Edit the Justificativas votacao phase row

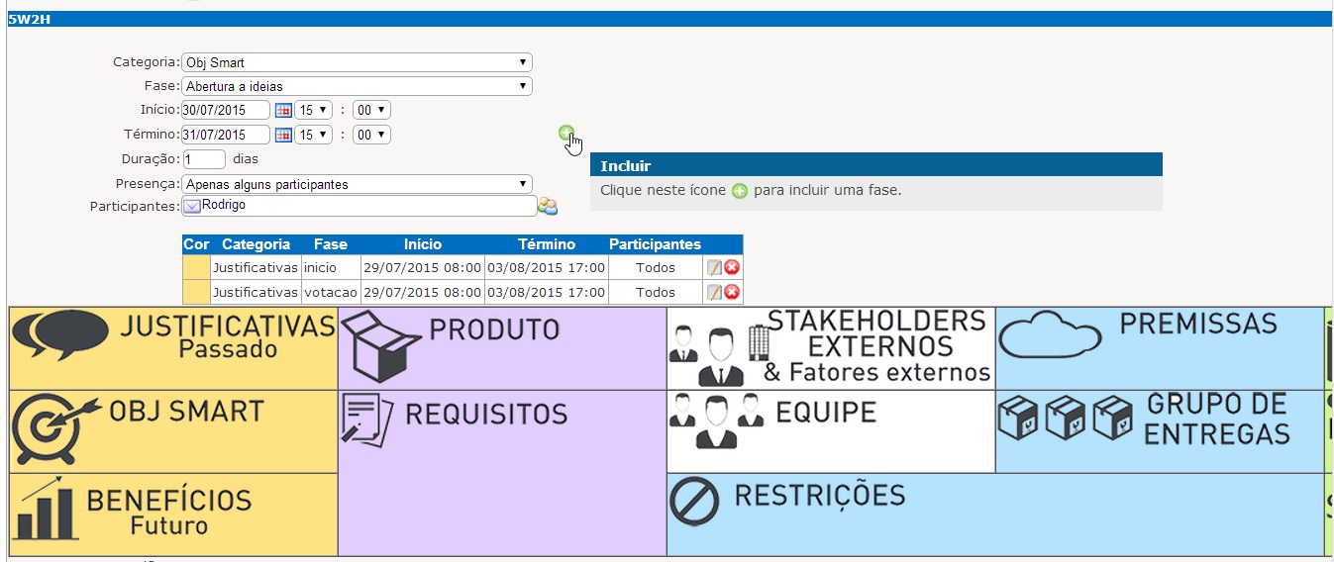point(713,292)
